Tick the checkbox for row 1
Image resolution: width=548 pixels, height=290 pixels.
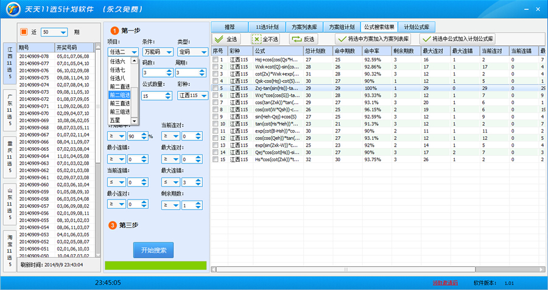tap(215, 60)
